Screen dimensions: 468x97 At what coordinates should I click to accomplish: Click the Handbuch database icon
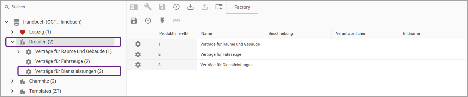tap(16, 22)
